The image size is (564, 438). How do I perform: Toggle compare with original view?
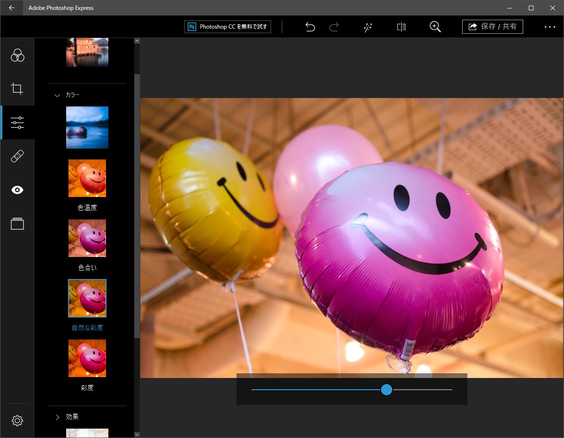pos(401,27)
